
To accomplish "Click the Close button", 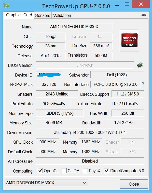I will pos(134,184).
